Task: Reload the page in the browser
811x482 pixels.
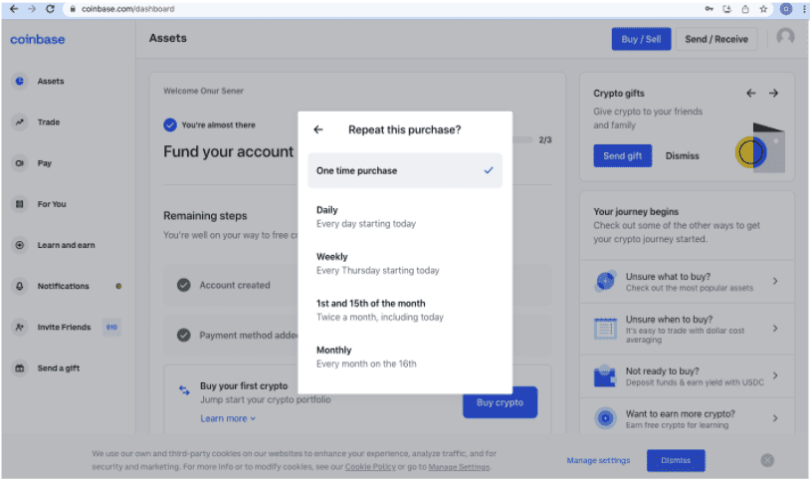Action: tap(50, 9)
